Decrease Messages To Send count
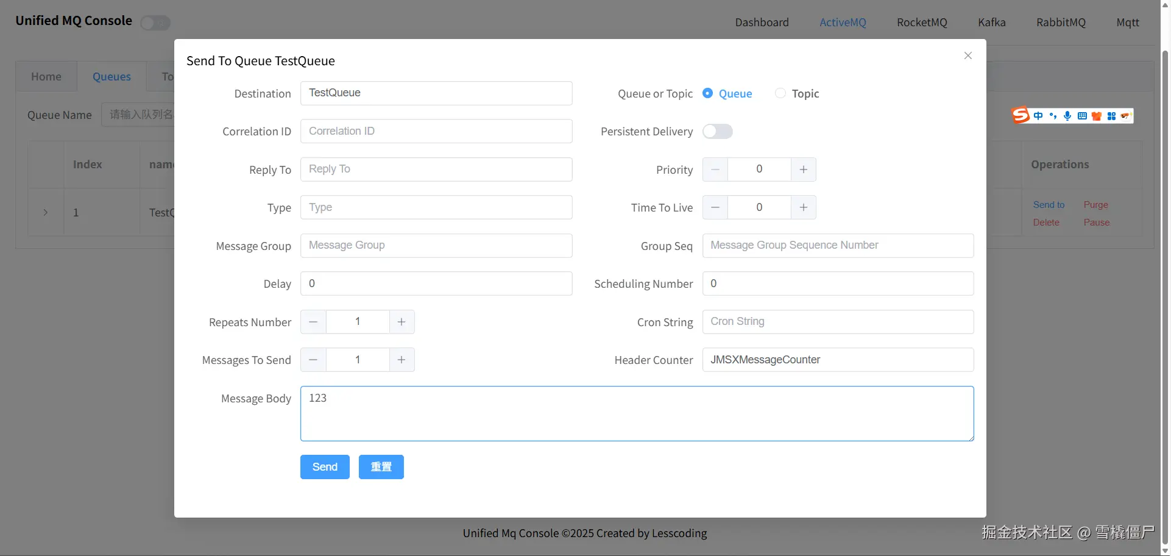This screenshot has height=556, width=1171. pyautogui.click(x=313, y=360)
